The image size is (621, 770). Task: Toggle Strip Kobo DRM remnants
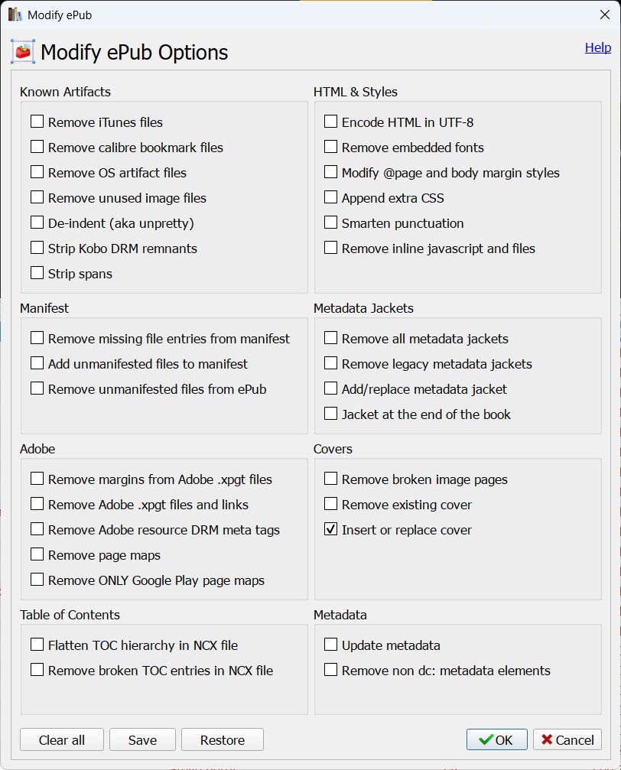(37, 248)
